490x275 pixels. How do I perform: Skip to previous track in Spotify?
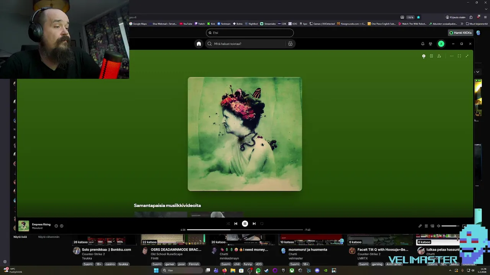[x=236, y=224]
